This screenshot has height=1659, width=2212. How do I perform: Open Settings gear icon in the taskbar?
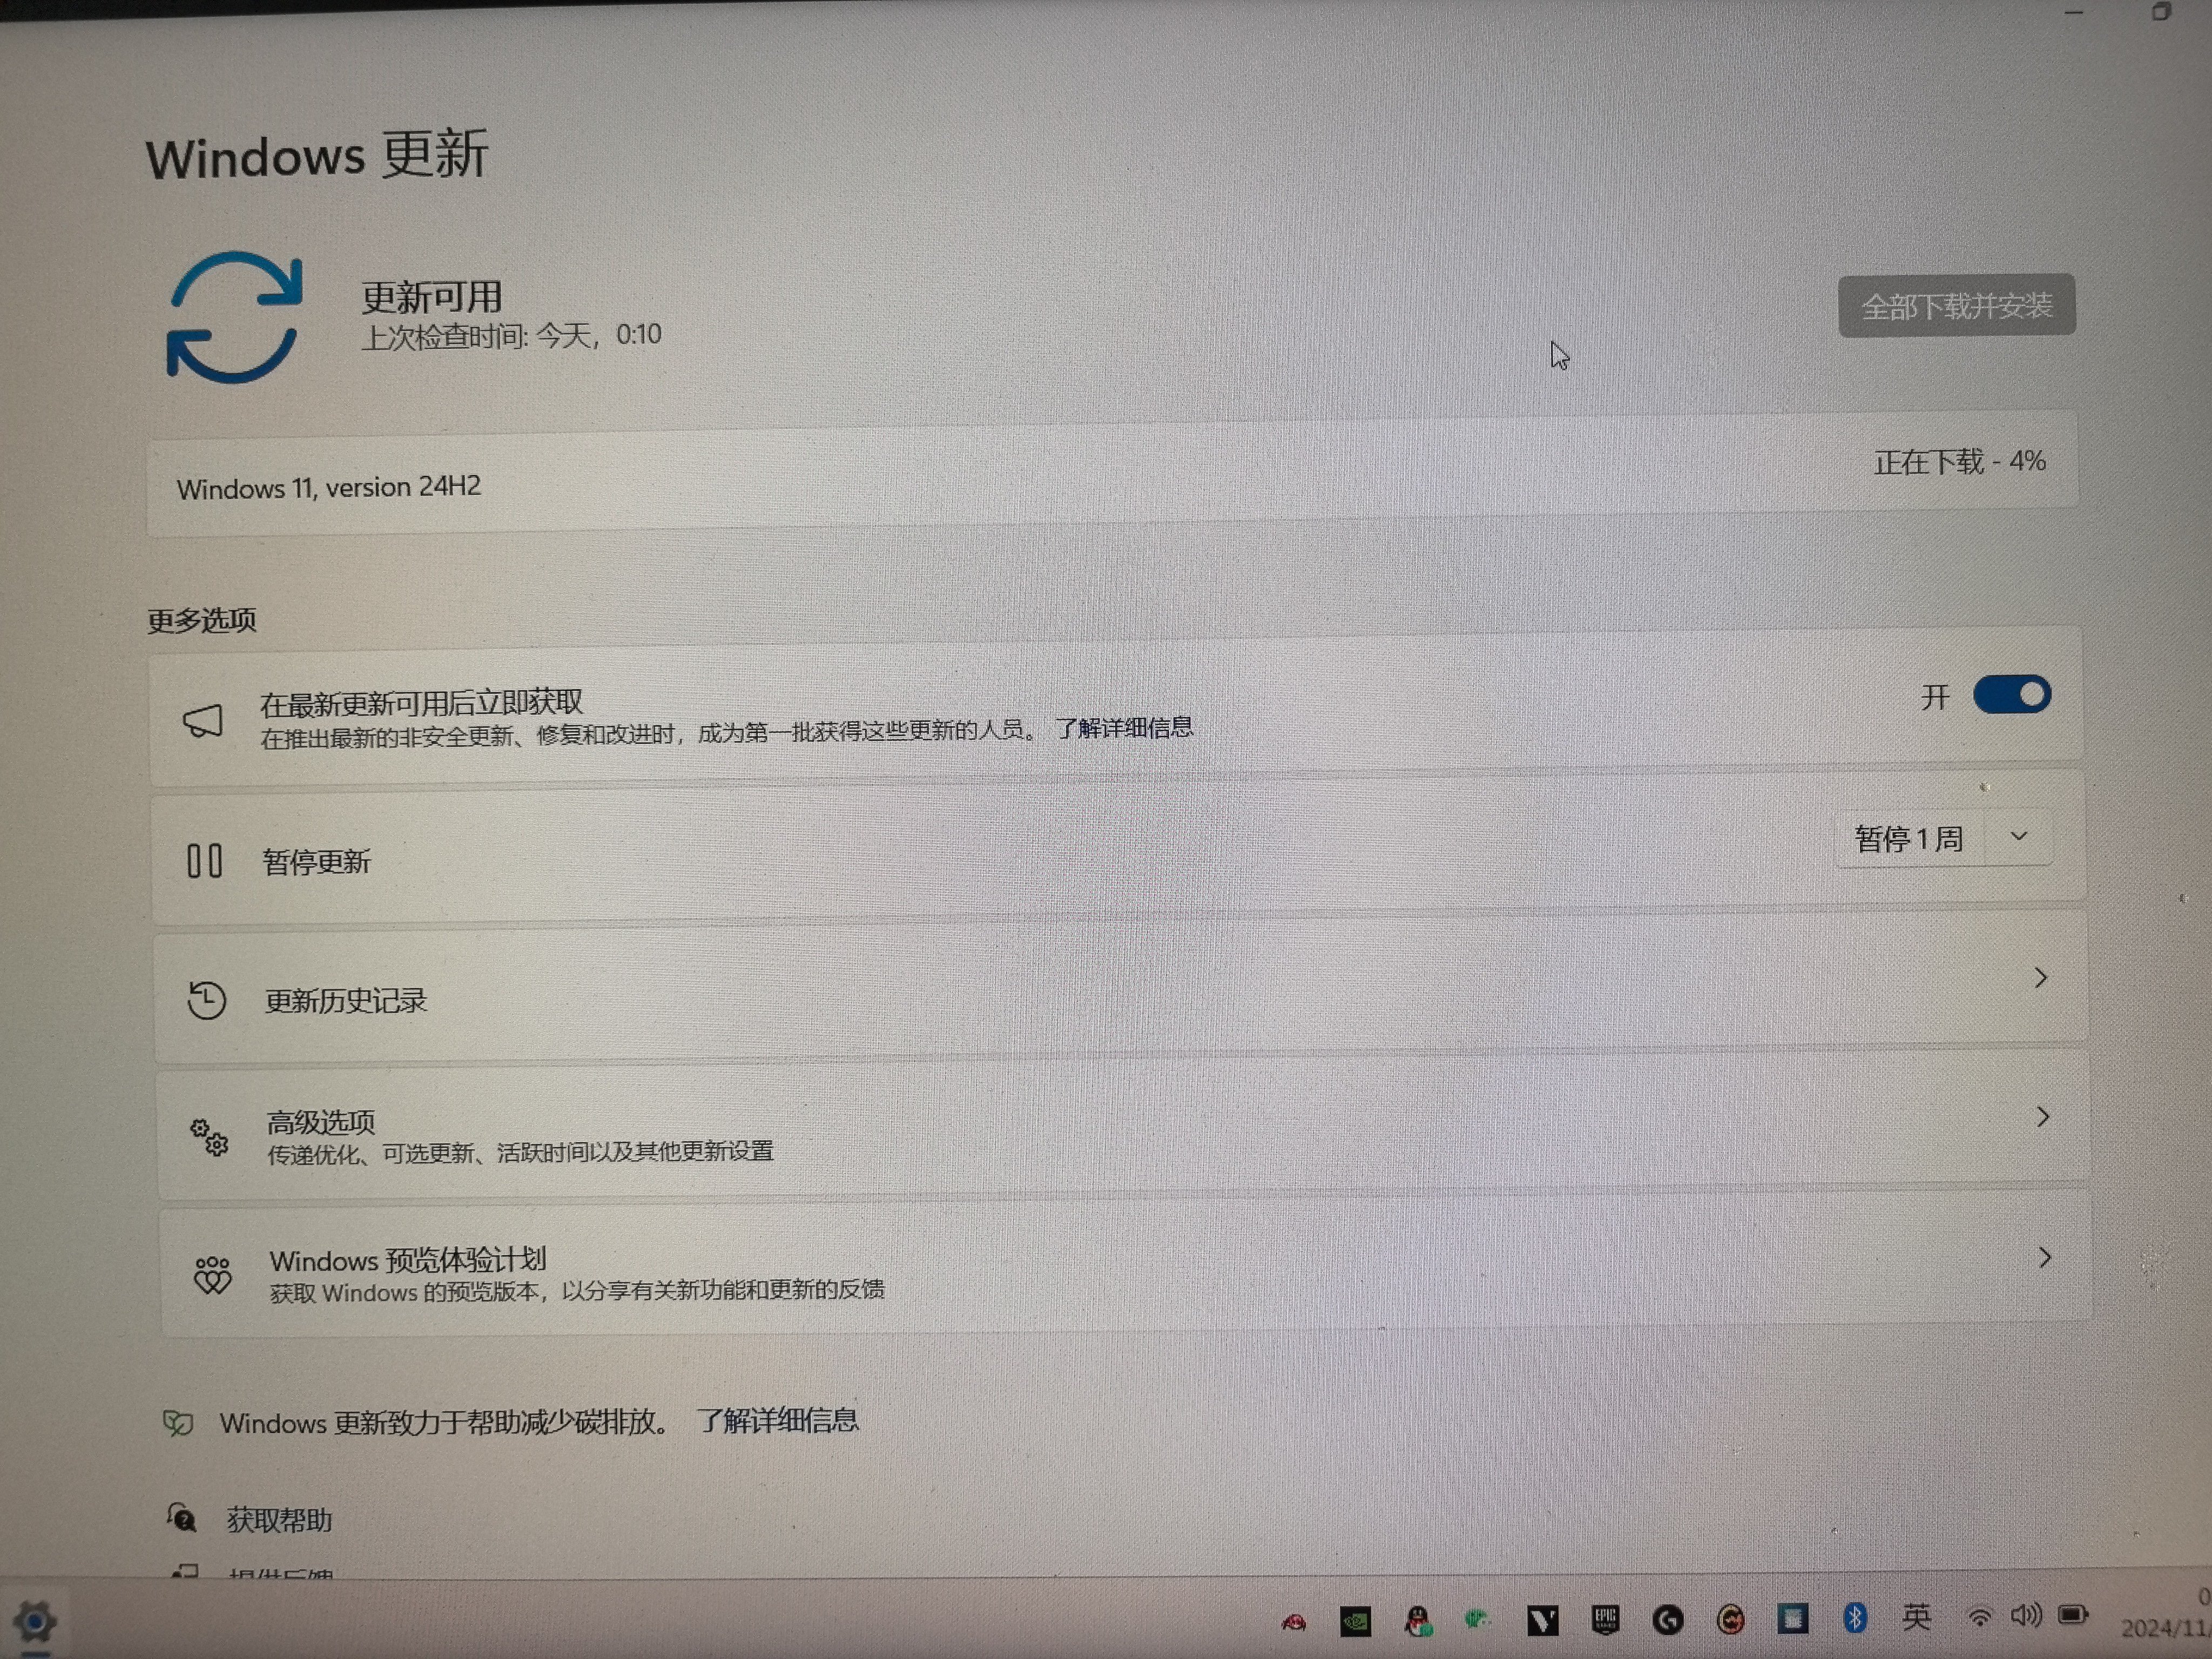[34, 1621]
